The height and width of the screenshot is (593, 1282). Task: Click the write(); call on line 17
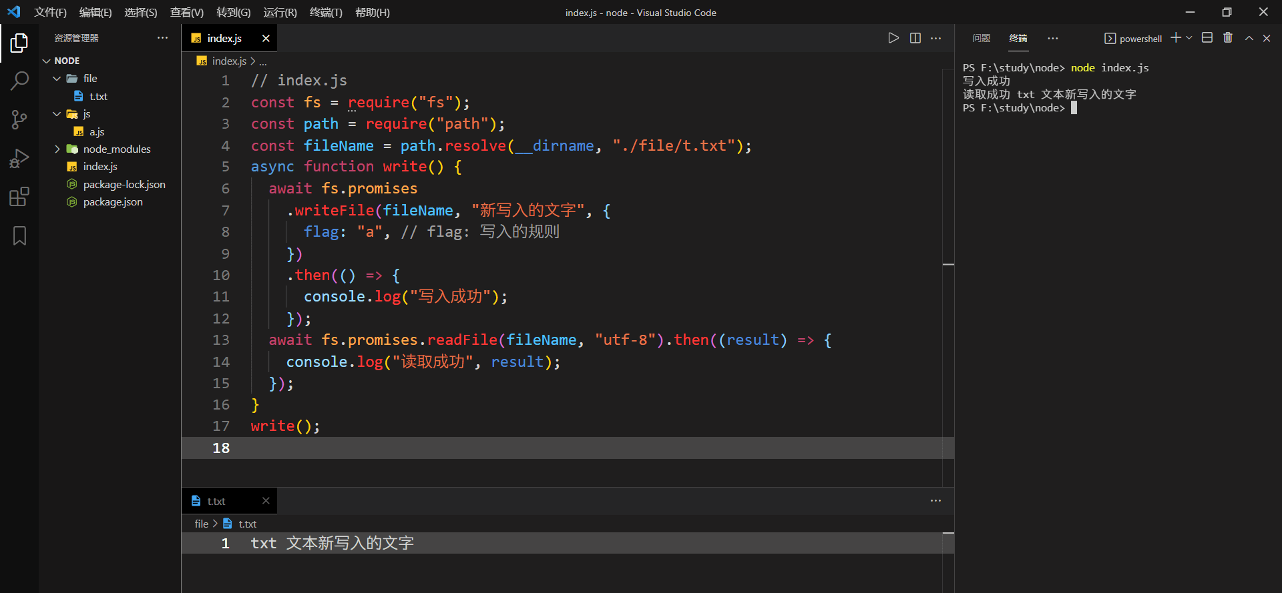click(x=285, y=426)
